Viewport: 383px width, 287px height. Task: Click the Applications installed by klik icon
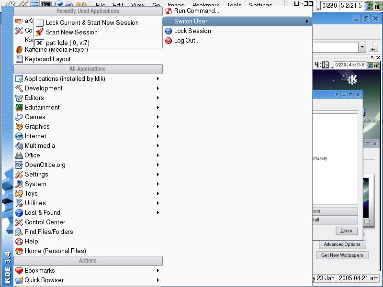pos(19,79)
